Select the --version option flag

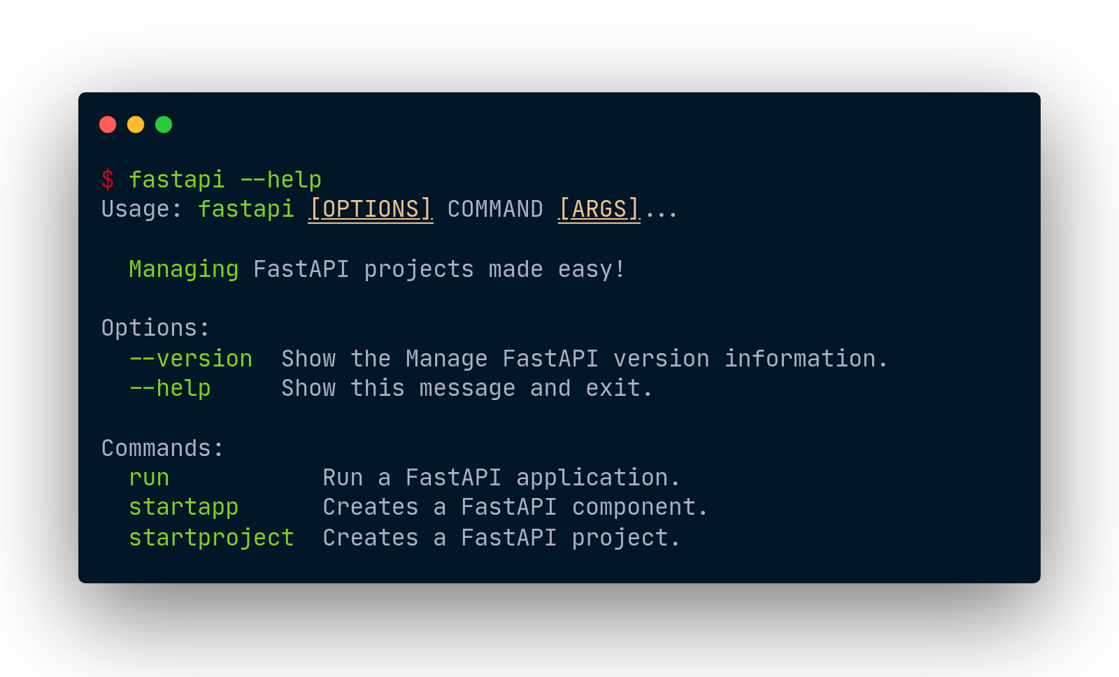(x=190, y=359)
